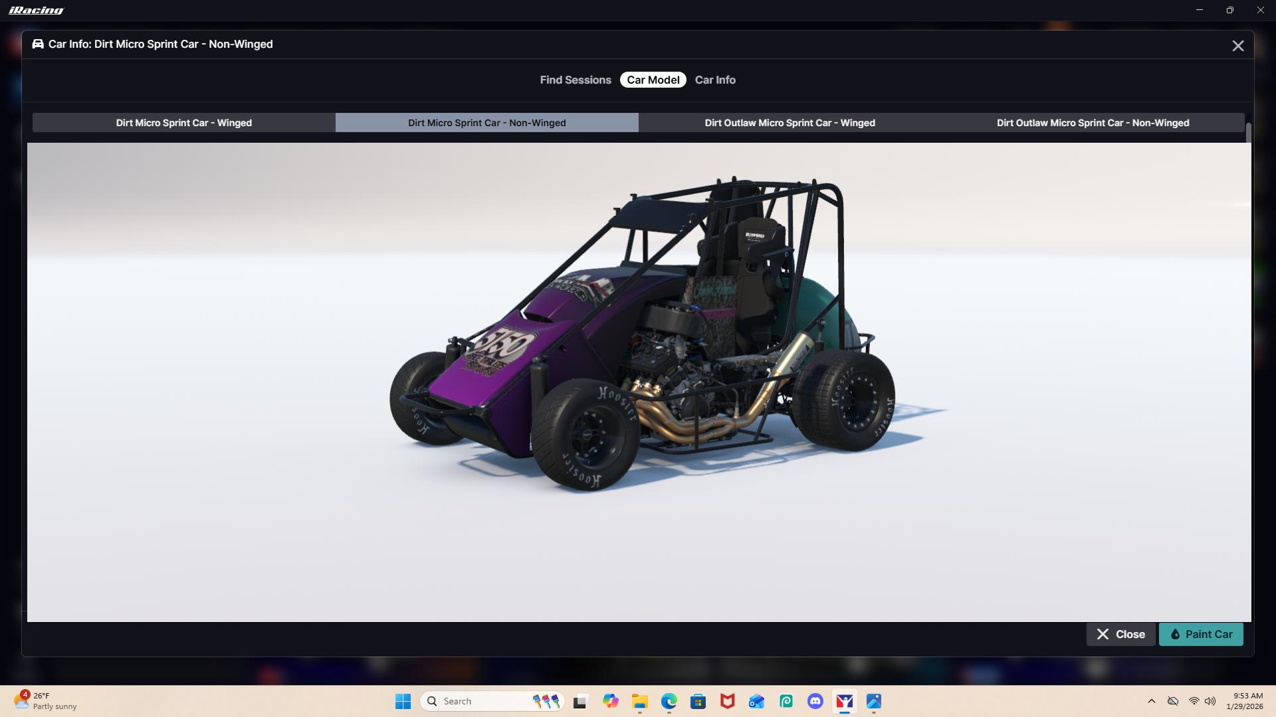The image size is (1276, 717).
Task: Click the dialog's vertical scrollbar
Action: [1249, 133]
